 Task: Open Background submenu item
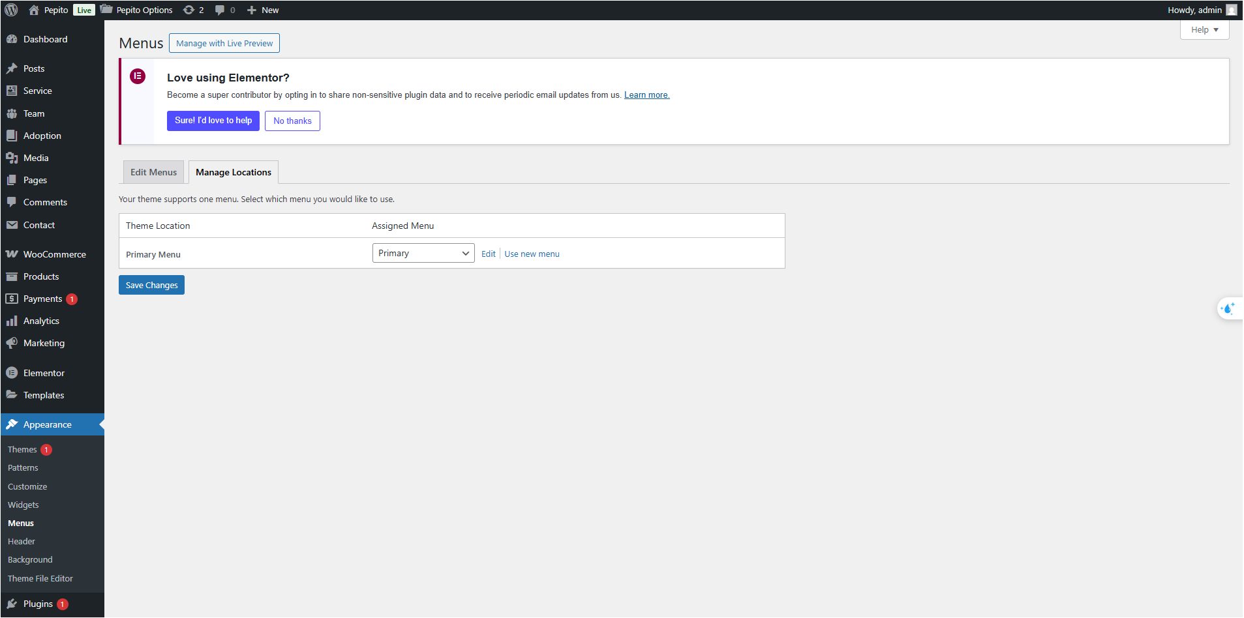(x=30, y=560)
